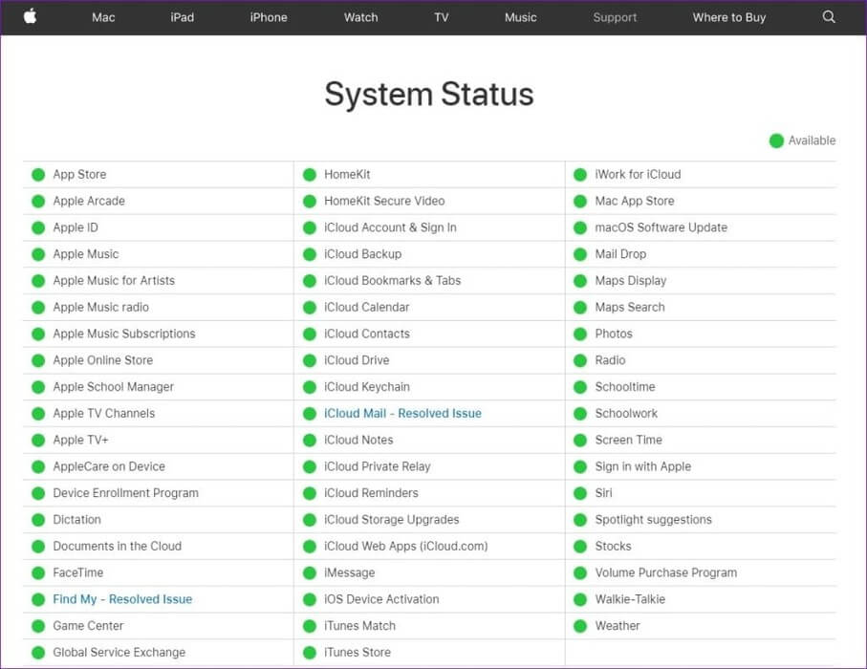Select iCloud Web Apps (iCloud.com) text
The height and width of the screenshot is (669, 867).
click(406, 547)
